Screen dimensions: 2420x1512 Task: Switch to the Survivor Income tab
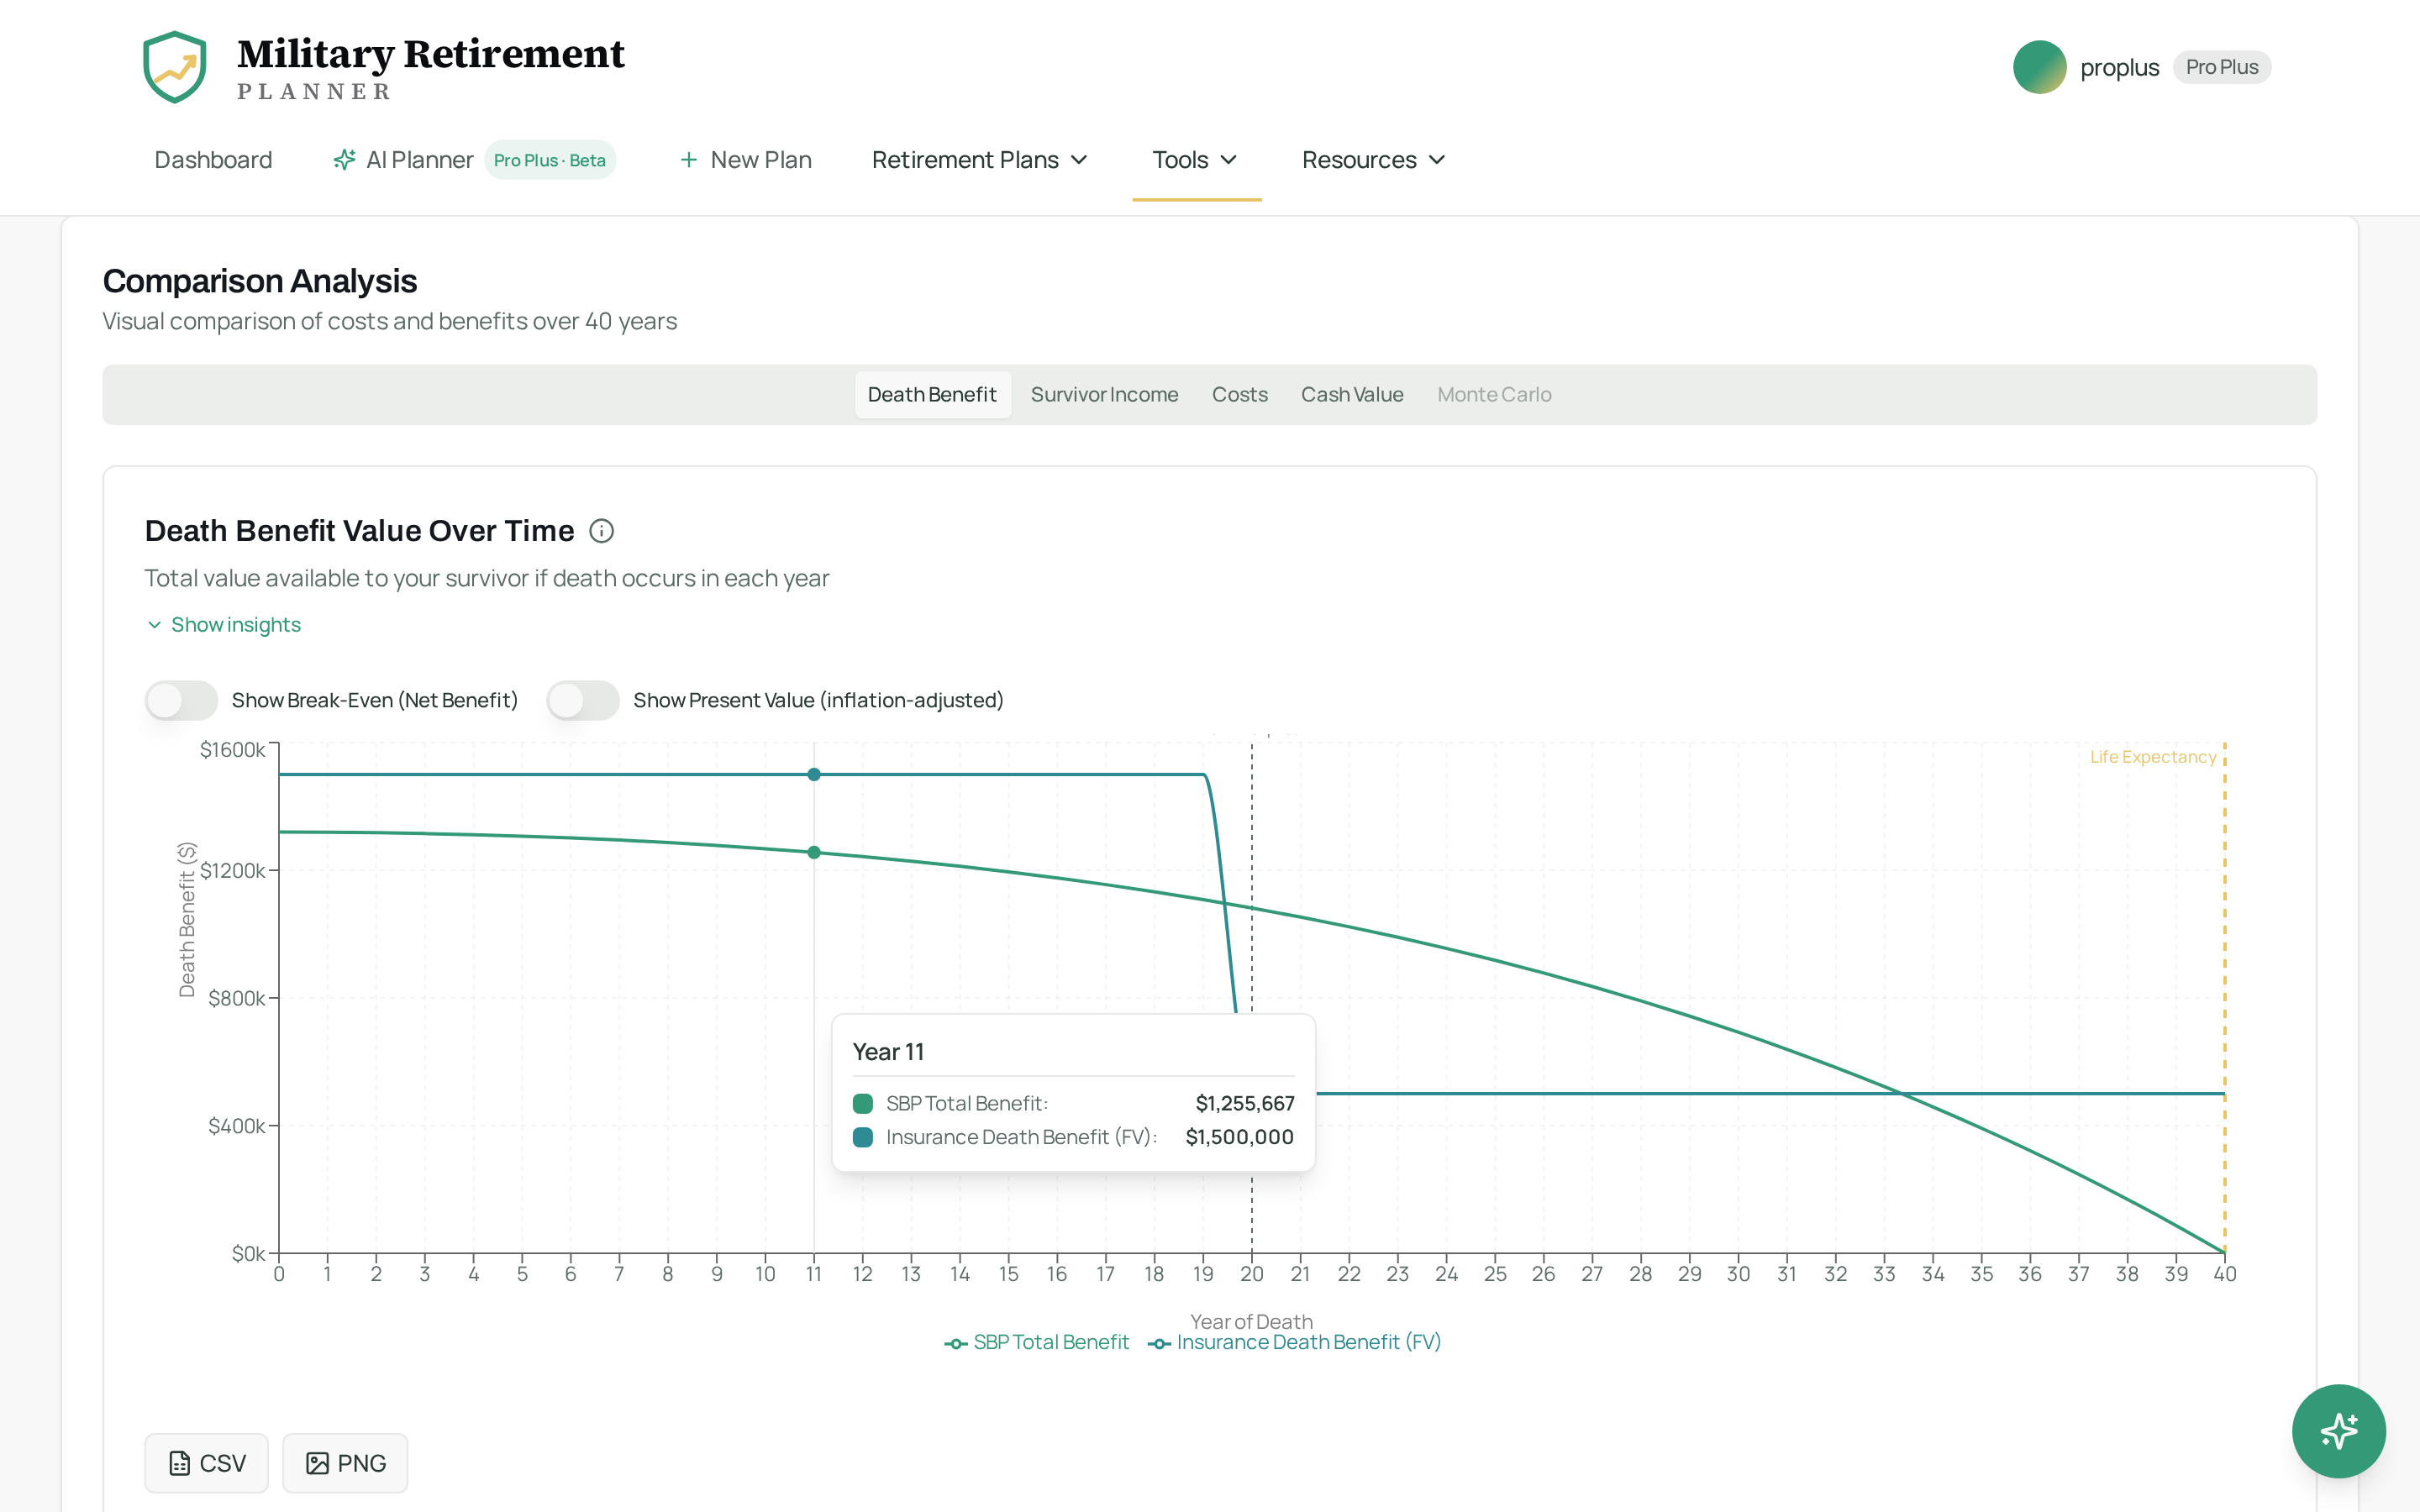[1104, 394]
